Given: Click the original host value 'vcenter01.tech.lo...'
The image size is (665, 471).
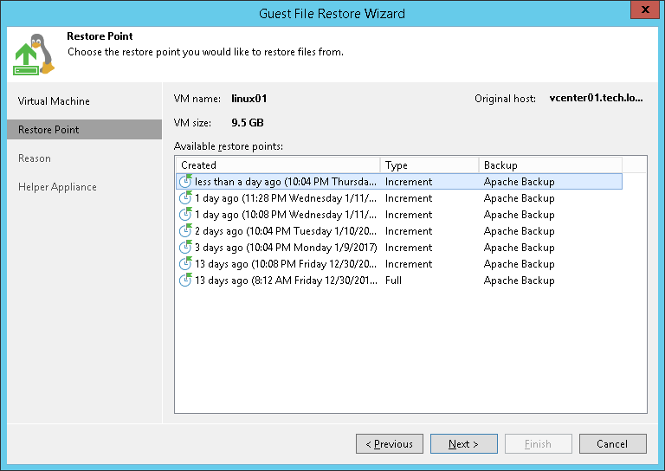Looking at the screenshot, I should 596,98.
